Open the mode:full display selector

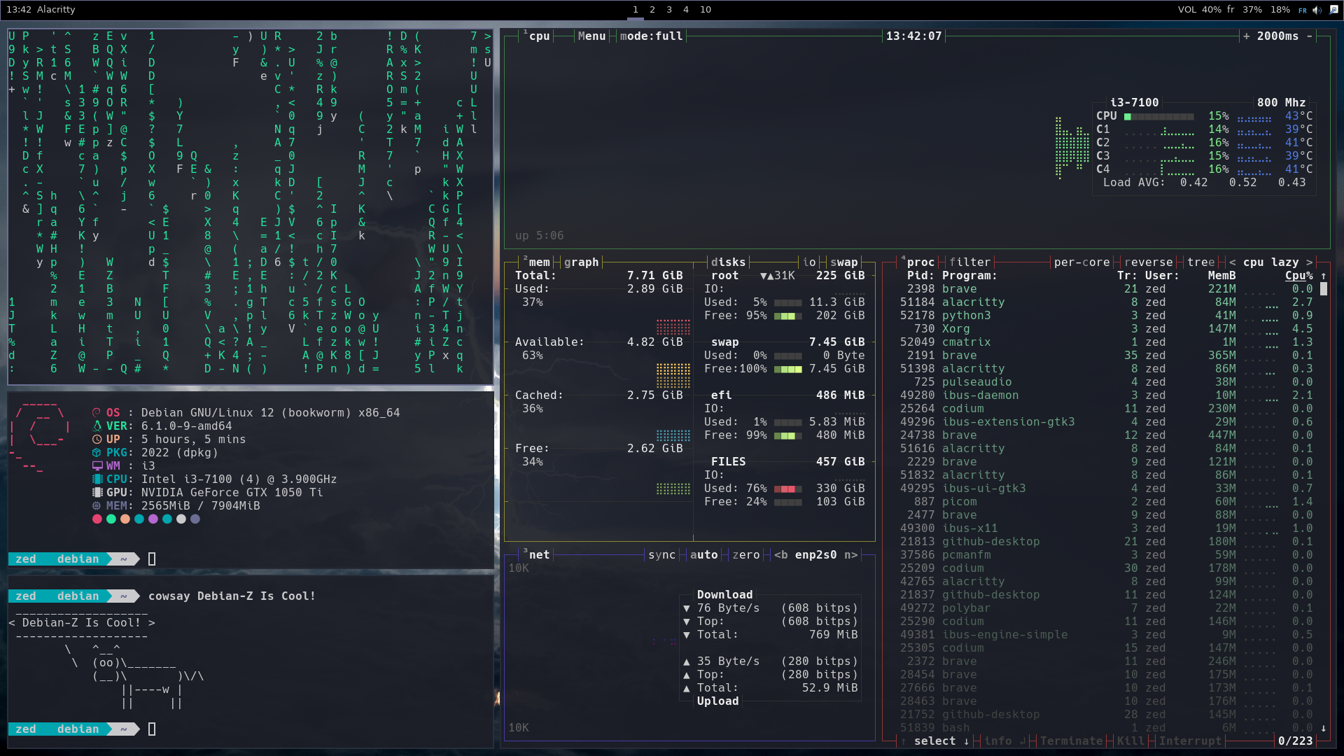[x=651, y=36]
